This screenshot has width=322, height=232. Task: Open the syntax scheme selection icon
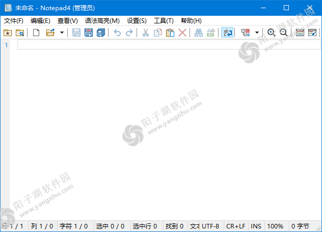(x=300, y=33)
